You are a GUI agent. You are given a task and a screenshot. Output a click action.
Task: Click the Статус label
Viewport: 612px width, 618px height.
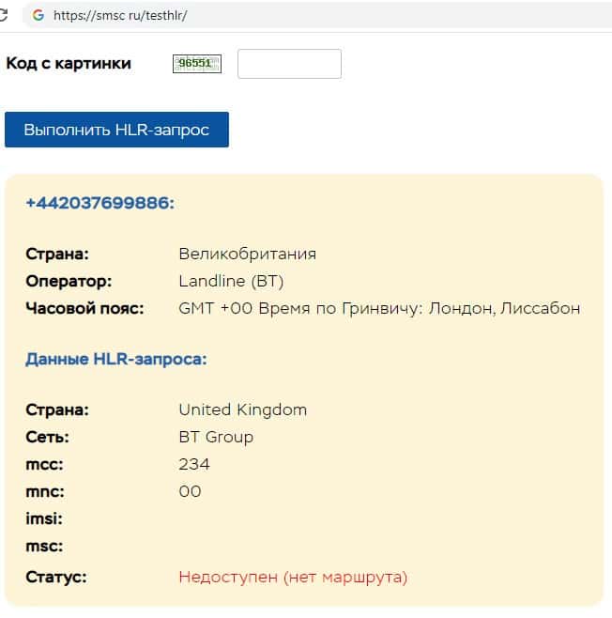[x=56, y=577]
